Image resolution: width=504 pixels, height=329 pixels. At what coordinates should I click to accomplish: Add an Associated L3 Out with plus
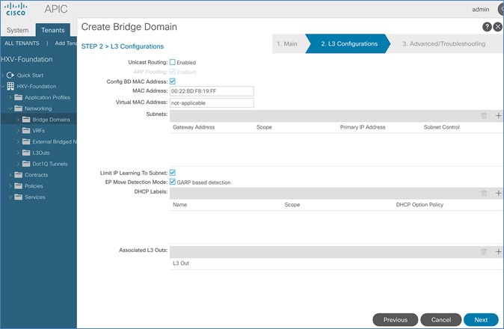pyautogui.click(x=499, y=252)
